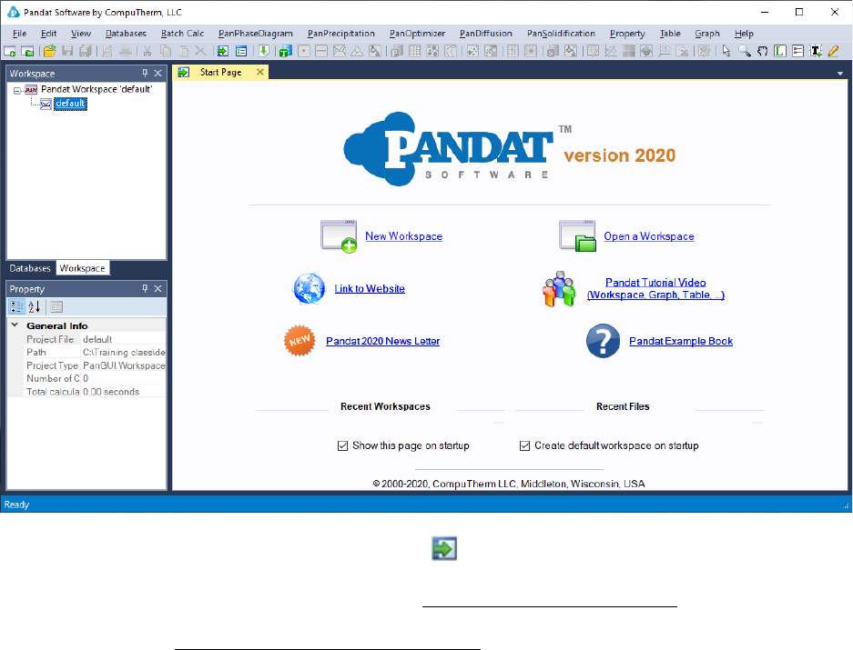Click the pencil Edit toolbar icon
Viewport: 853px width, 650px height.
[833, 51]
